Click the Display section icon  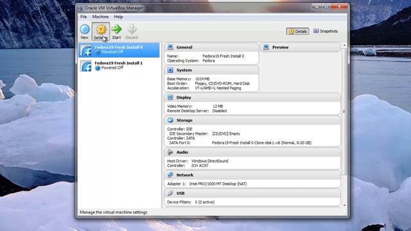coord(170,98)
